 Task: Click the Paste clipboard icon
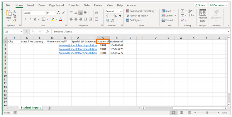coord(9,13)
